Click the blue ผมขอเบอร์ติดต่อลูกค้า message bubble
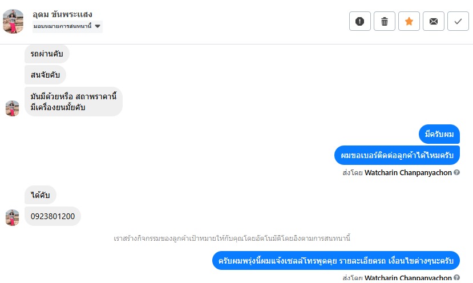The image size is (473, 283). (397, 155)
